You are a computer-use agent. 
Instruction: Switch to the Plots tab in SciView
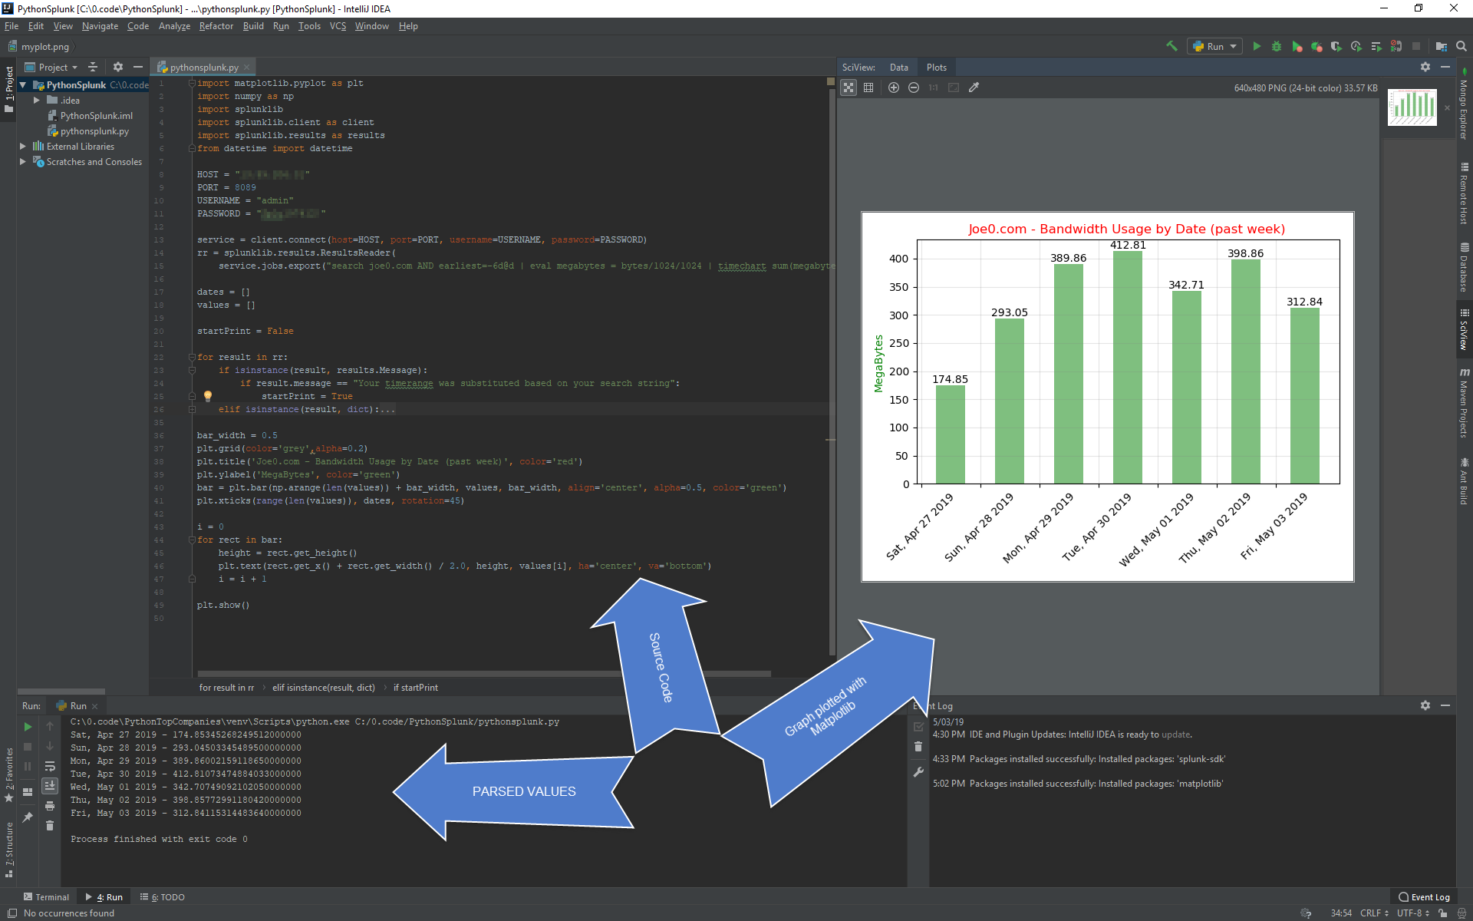pyautogui.click(x=937, y=68)
